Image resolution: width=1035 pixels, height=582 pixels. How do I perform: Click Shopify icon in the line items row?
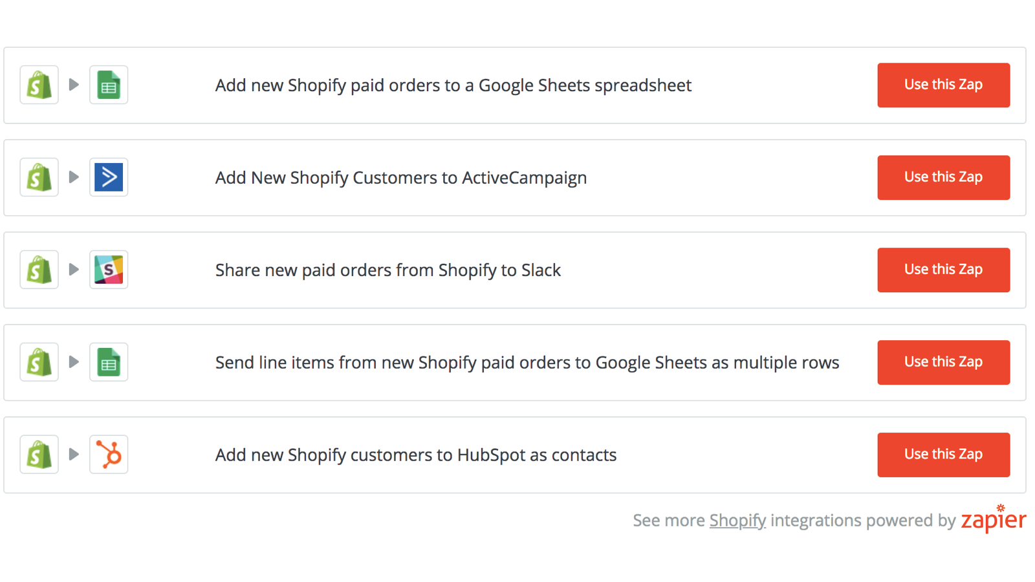pos(39,362)
